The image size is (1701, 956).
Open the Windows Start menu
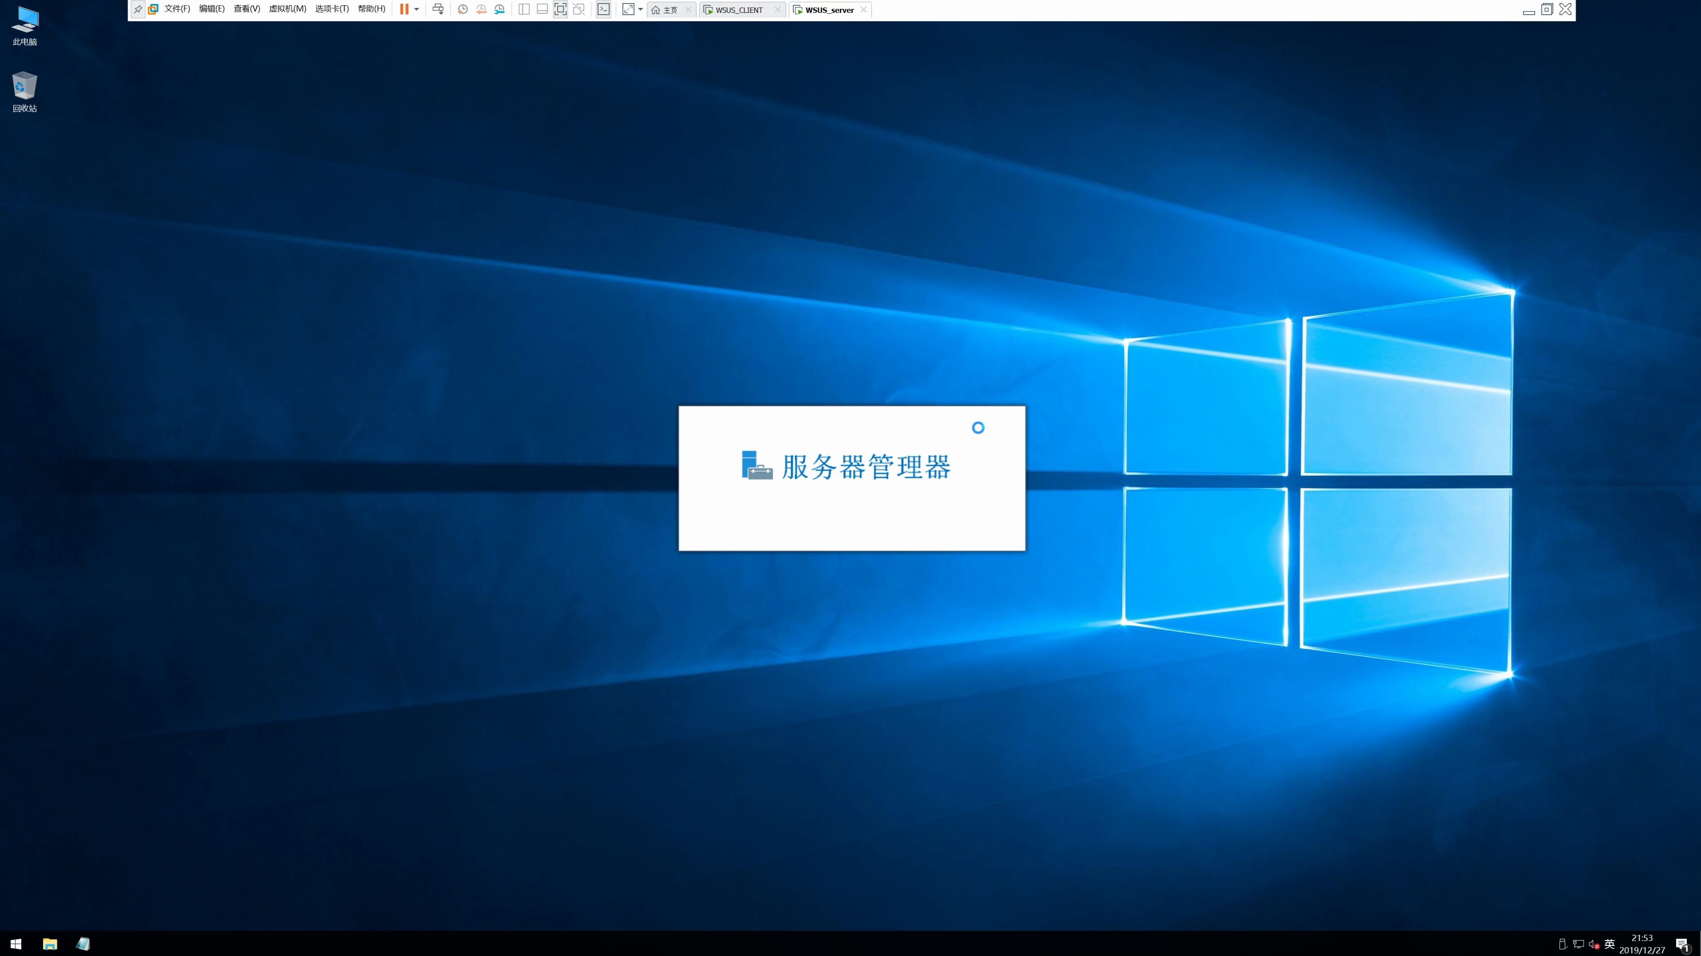16,944
